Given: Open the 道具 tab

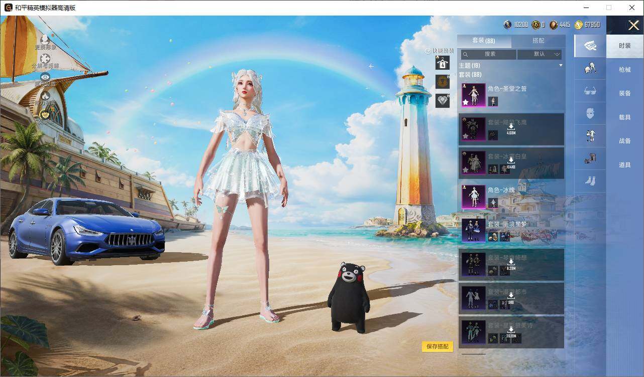Looking at the screenshot, I should [625, 165].
